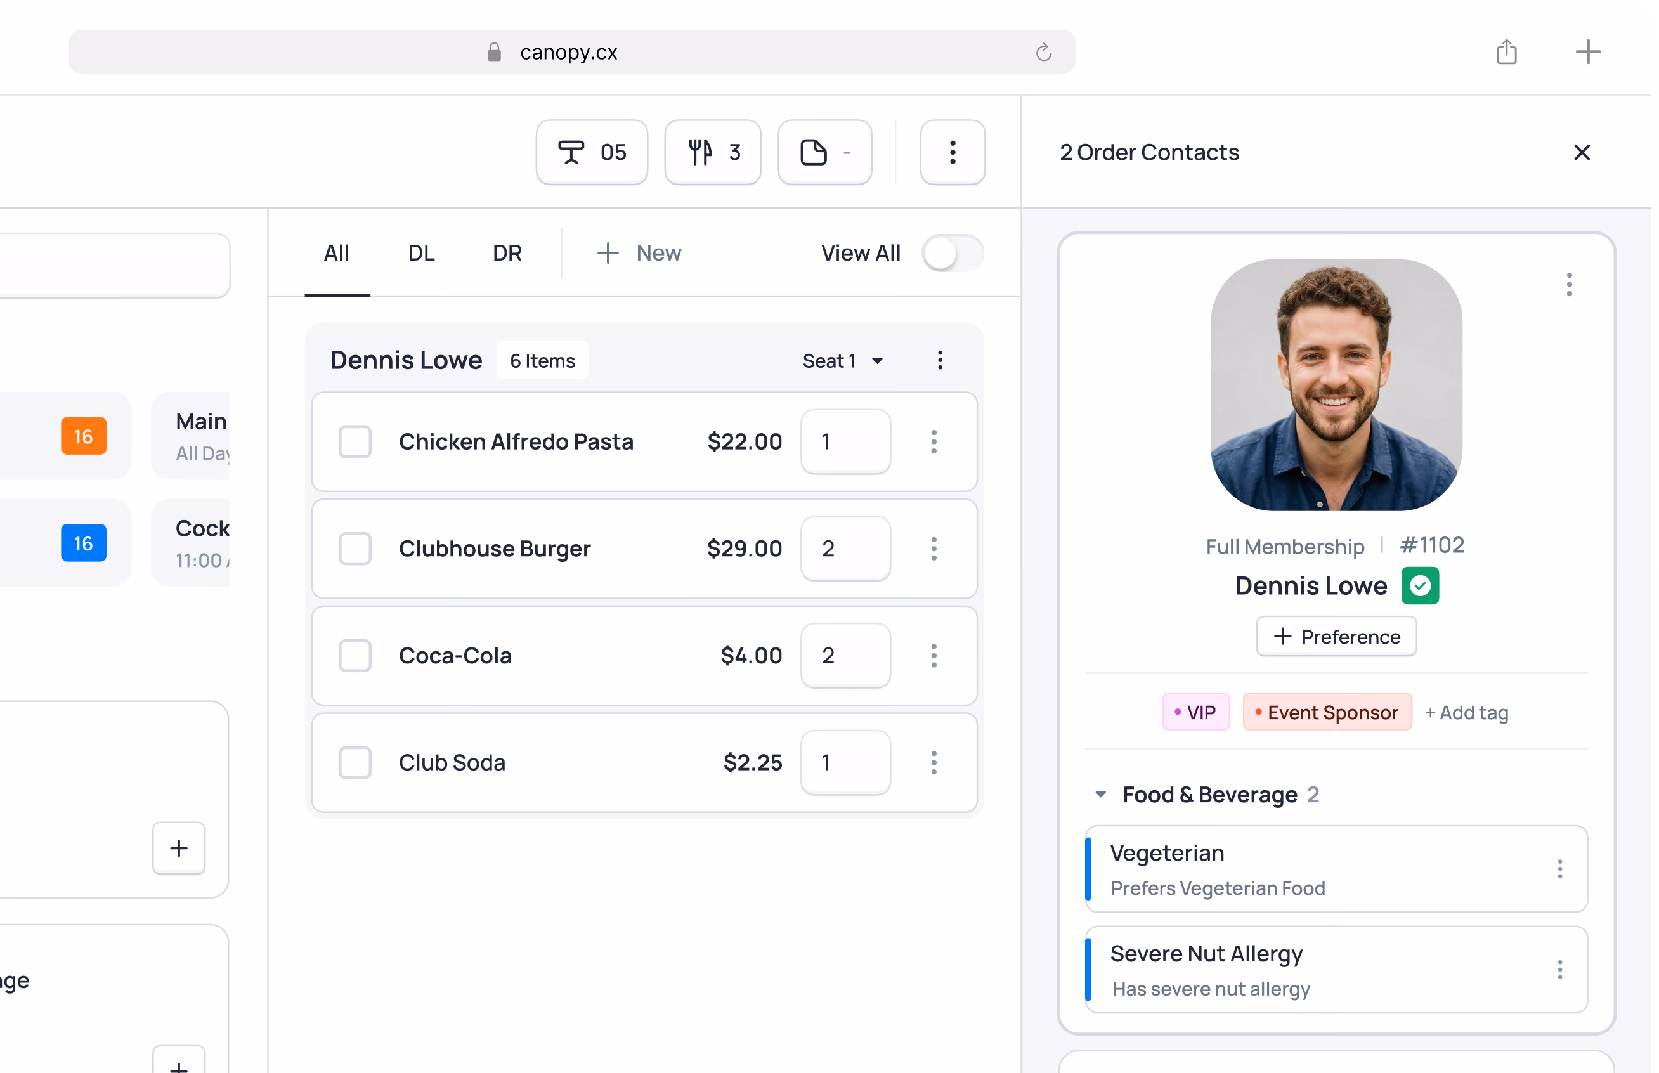Click the $29.00 price

[744, 549]
